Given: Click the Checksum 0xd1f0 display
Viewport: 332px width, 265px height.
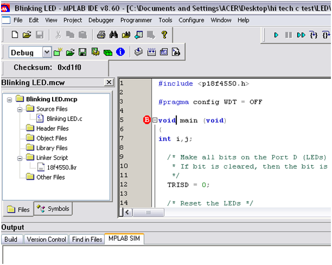Looking at the screenshot, I should pyautogui.click(x=48, y=67).
